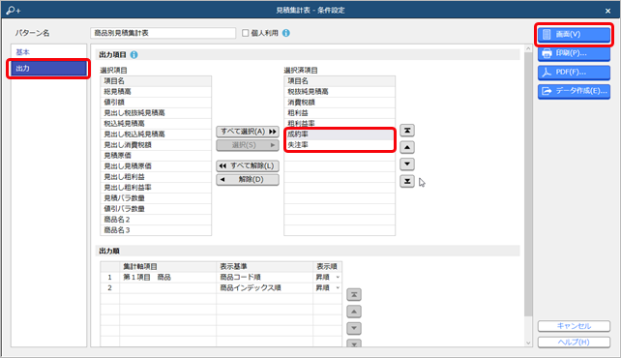Click the キャンセル button
The height and width of the screenshot is (358, 621).
tap(574, 326)
